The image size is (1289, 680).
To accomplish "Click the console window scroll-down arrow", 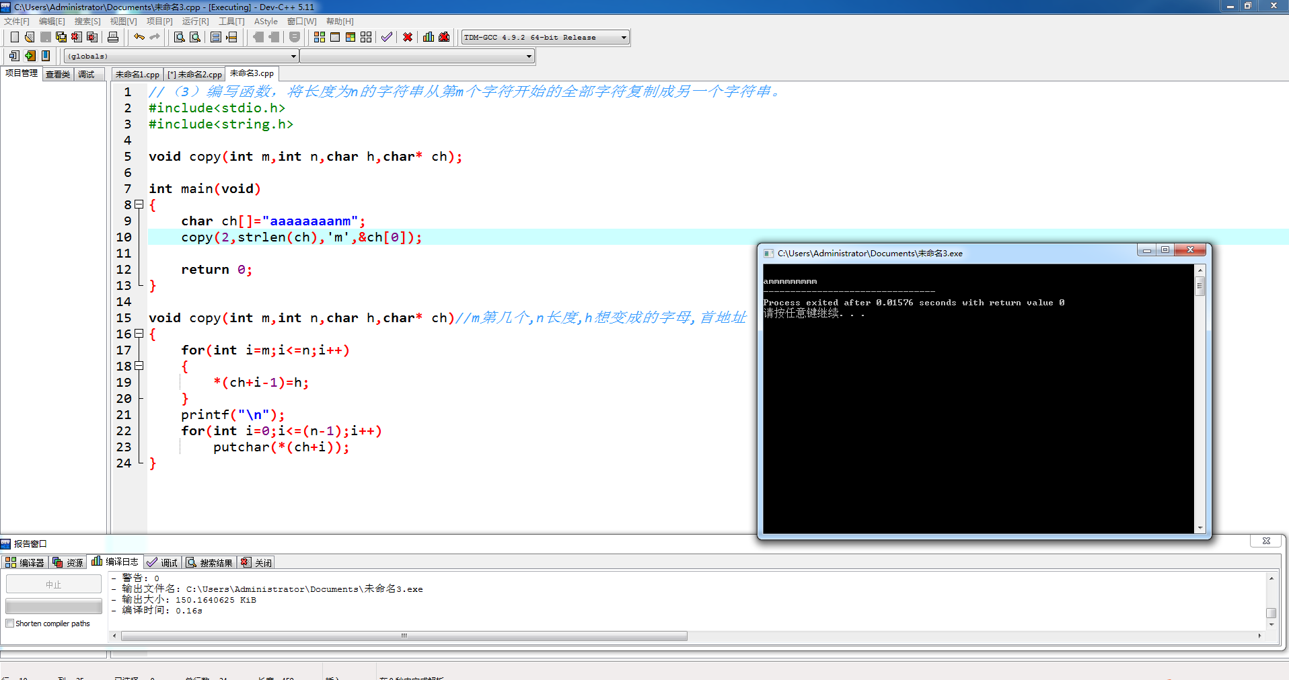I will click(x=1200, y=528).
